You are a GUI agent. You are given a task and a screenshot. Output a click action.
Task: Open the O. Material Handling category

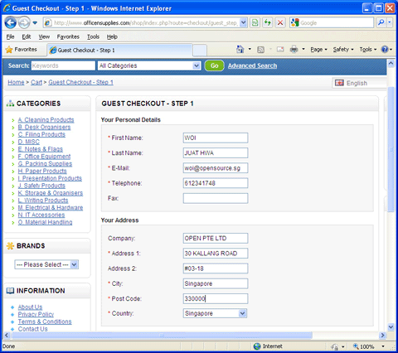pyautogui.click(x=45, y=222)
